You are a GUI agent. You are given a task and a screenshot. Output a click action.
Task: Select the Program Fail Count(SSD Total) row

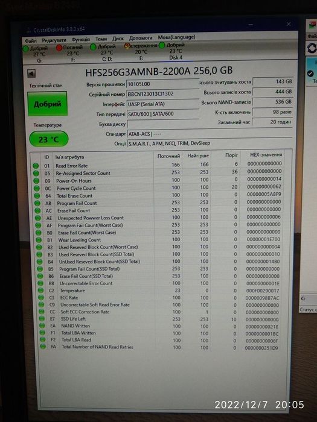[158, 269]
